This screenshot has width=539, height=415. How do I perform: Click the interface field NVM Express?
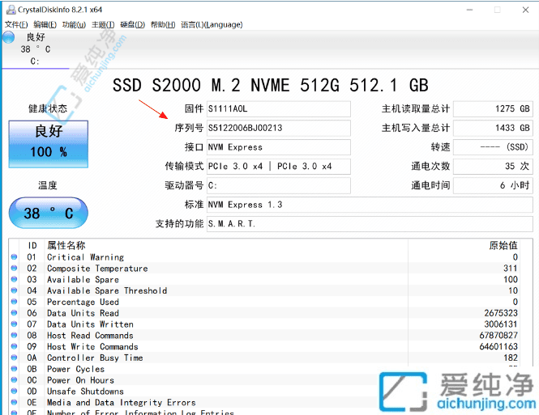tap(279, 147)
